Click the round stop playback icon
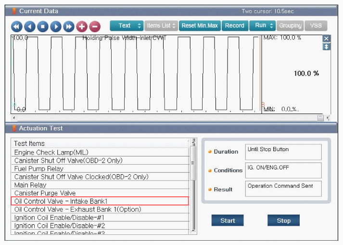 point(43,26)
